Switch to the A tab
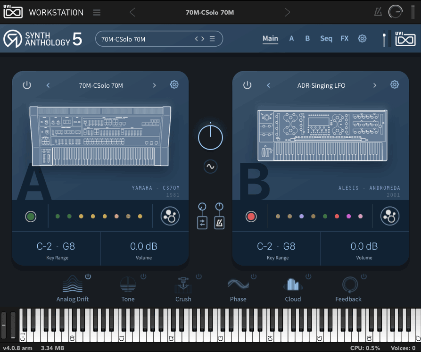The height and width of the screenshot is (352, 421). tap(291, 39)
